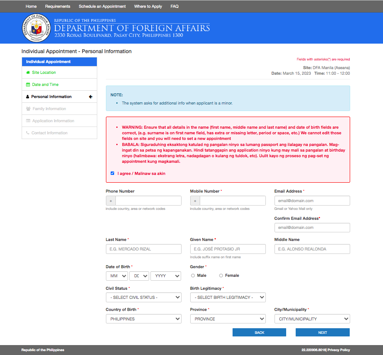Select Application Information step in sidebar

pyautogui.click(x=59, y=121)
